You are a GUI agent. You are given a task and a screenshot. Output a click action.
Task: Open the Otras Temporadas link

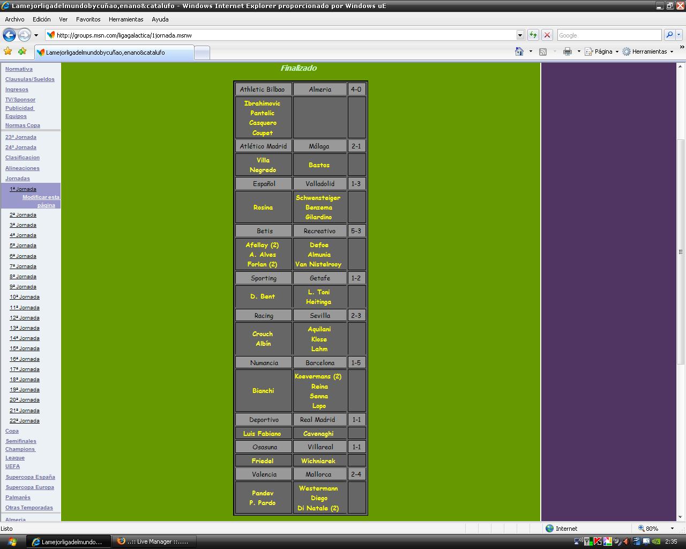(x=29, y=508)
